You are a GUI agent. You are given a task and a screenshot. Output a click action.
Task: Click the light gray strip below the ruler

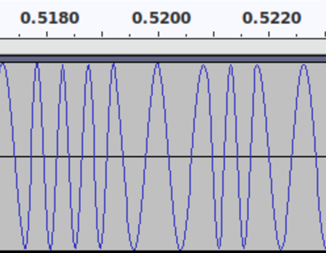tap(163, 47)
